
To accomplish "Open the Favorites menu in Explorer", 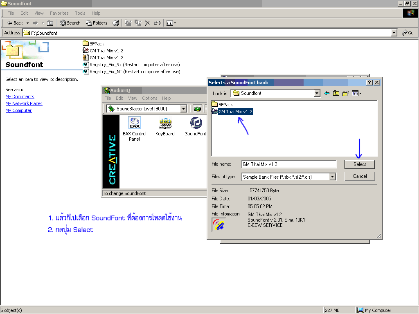I will [59, 13].
